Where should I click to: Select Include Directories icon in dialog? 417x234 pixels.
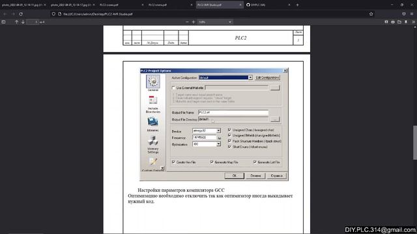(153, 105)
